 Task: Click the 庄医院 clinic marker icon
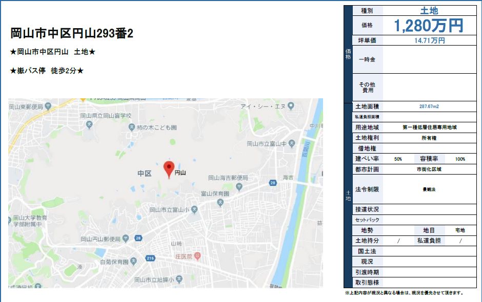197,256
